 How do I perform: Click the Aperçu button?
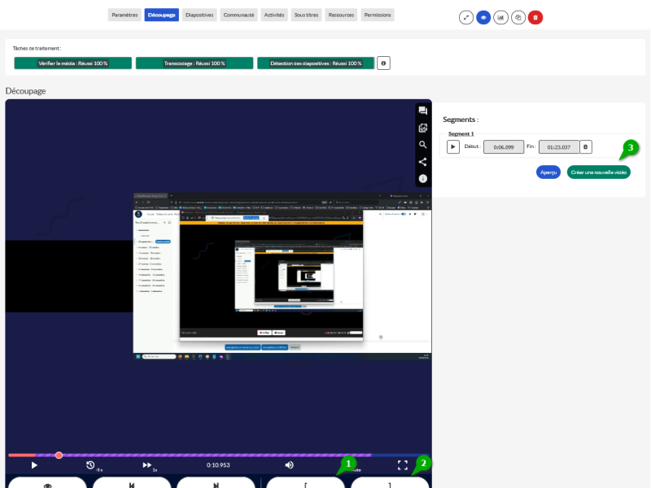tap(548, 172)
